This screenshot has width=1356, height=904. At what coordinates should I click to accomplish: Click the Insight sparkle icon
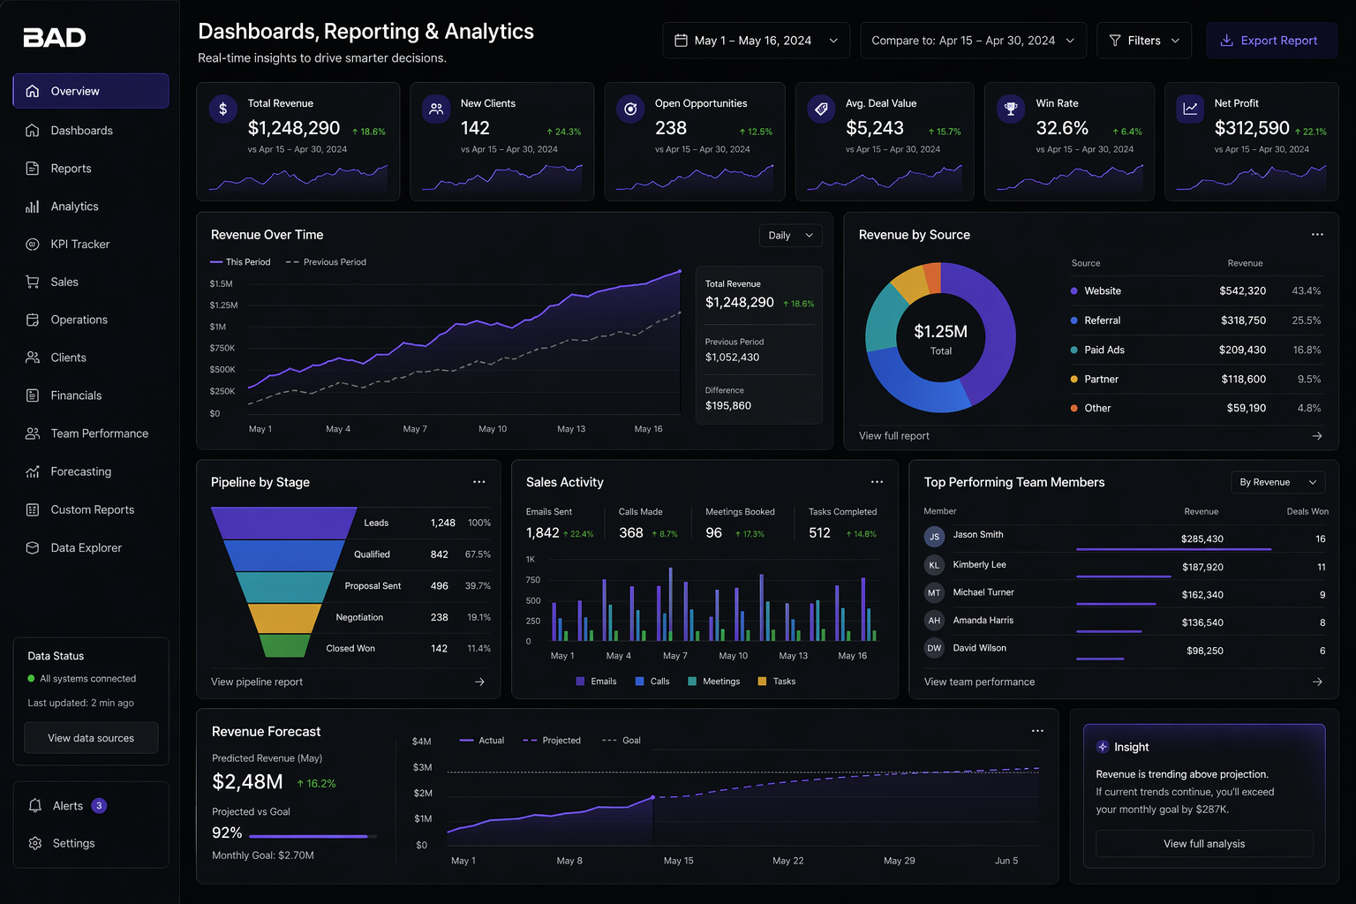(x=1103, y=747)
